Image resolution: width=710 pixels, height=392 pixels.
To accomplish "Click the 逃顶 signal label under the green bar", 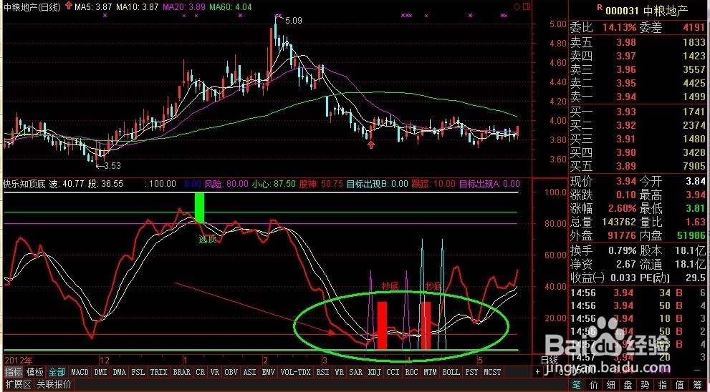I will pyautogui.click(x=207, y=239).
